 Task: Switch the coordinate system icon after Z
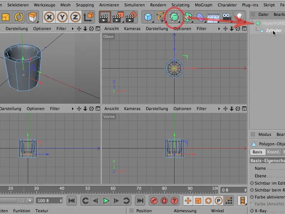pos(88,17)
